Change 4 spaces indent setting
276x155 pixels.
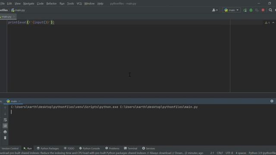241,153
